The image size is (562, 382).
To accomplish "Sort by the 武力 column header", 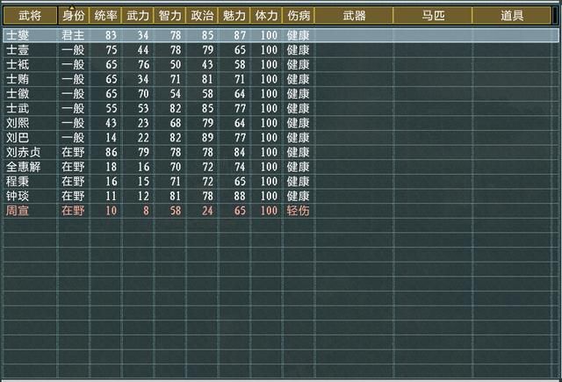I will tap(138, 16).
